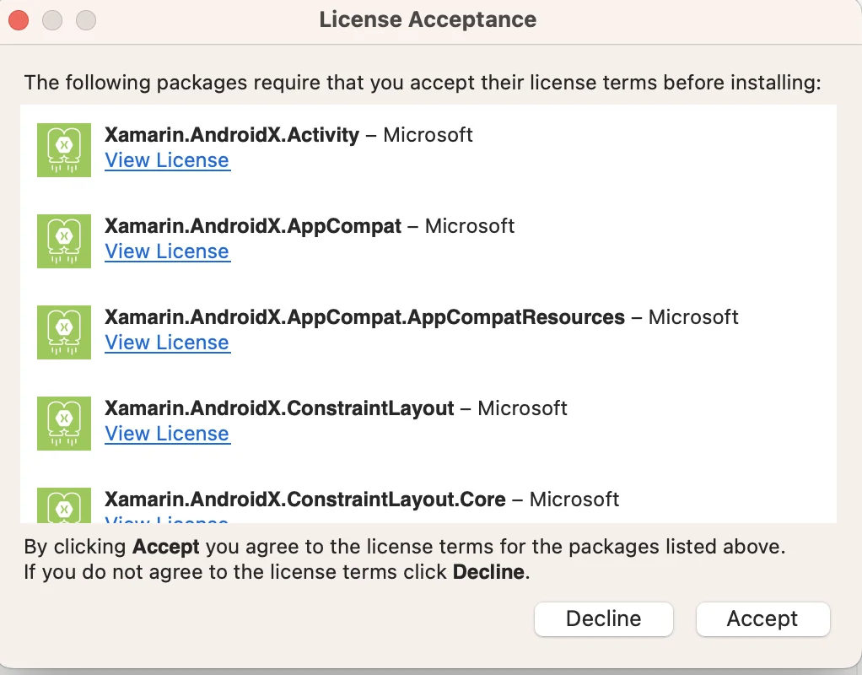View the license for AppCompat.AppCompatResources

167,343
